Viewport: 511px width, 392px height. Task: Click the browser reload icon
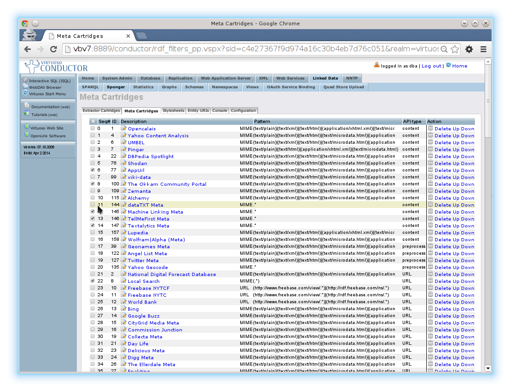tap(54, 49)
